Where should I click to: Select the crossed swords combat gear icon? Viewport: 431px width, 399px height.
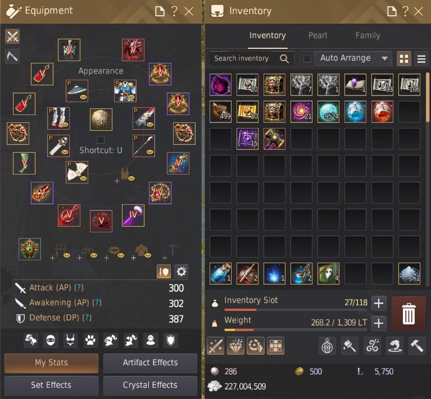[x=12, y=36]
